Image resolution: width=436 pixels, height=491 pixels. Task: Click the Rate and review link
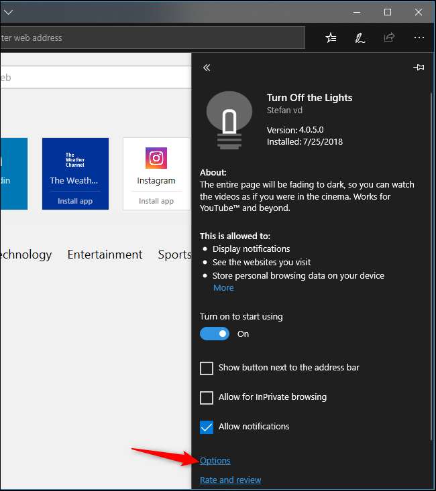pyautogui.click(x=230, y=480)
